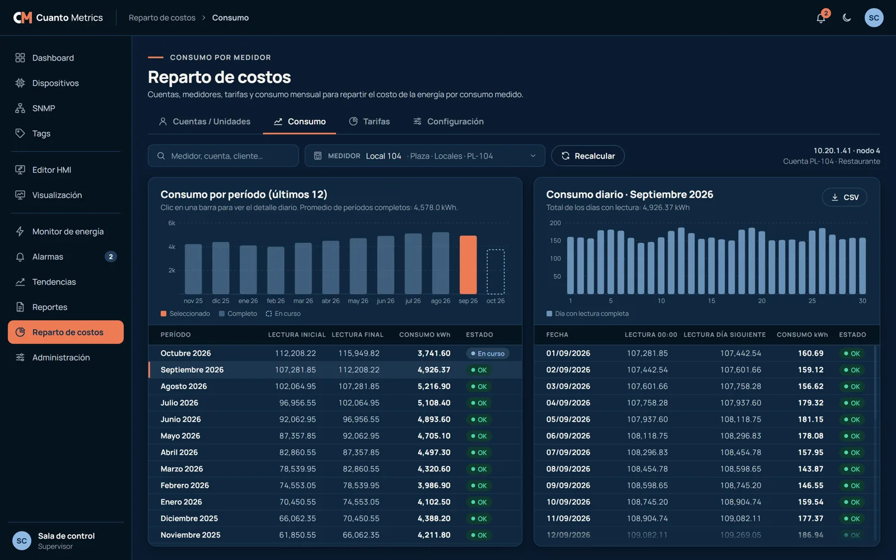Click Sala de control user profile

tap(66, 541)
